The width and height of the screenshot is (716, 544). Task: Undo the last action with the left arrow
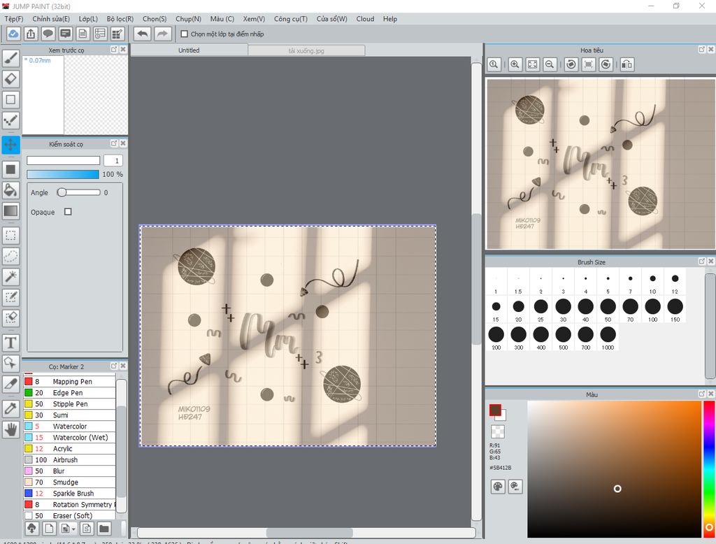tap(143, 34)
